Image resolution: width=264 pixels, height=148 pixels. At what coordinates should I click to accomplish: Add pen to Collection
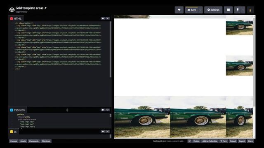coord(210,141)
